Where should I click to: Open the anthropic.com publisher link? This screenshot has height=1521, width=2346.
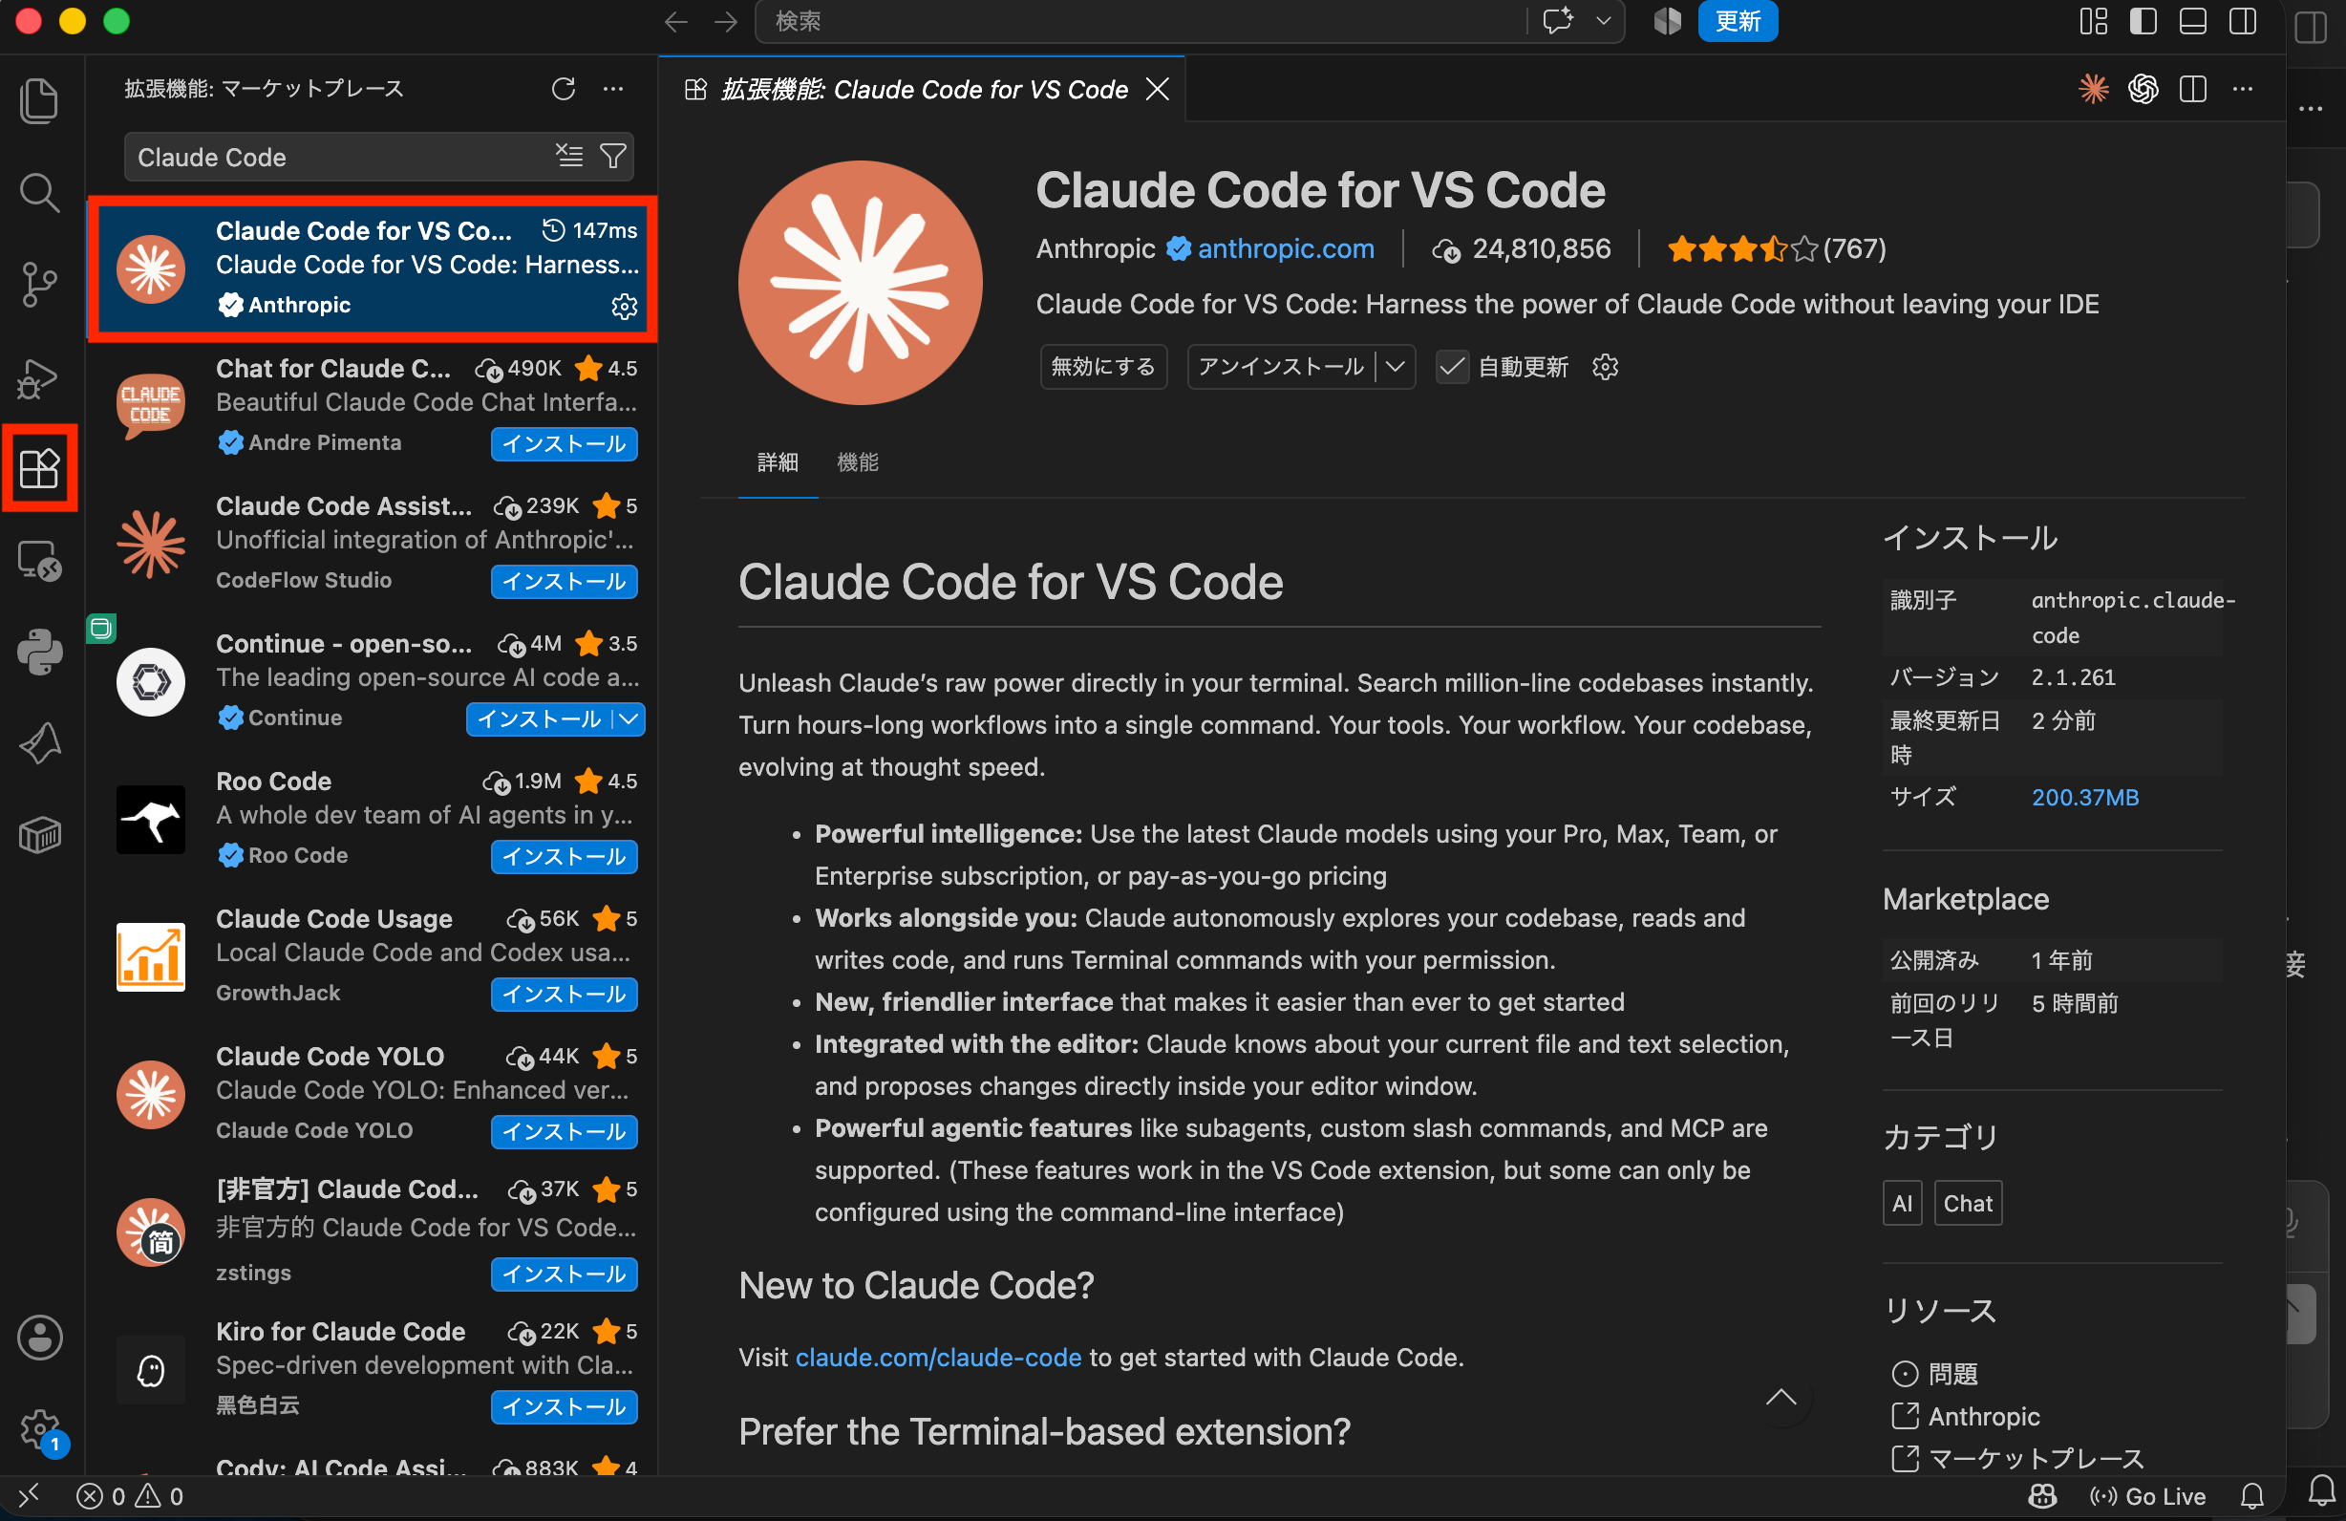tap(1285, 248)
